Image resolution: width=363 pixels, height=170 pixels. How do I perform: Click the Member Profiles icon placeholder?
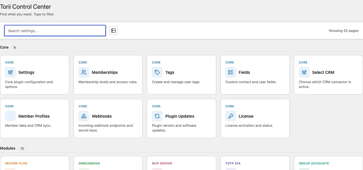point(10,116)
